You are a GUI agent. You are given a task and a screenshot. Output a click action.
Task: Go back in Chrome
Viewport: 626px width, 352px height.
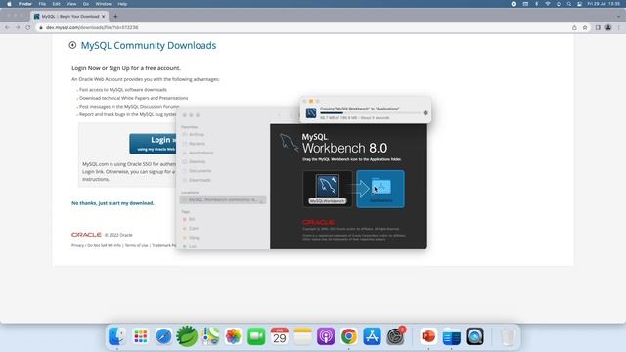pos(7,27)
